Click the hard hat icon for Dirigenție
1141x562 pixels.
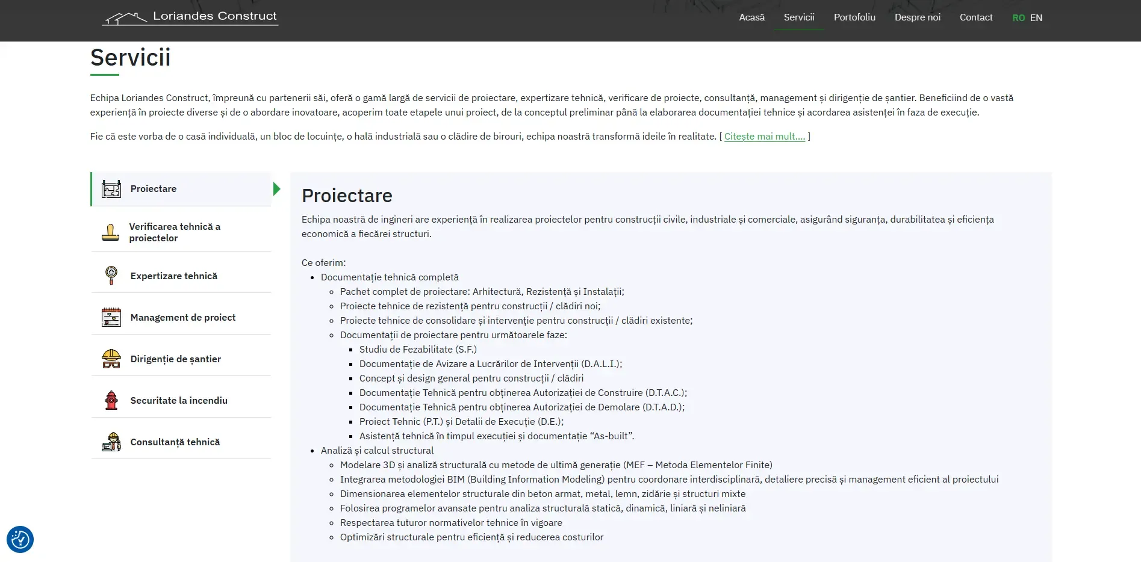[111, 359]
